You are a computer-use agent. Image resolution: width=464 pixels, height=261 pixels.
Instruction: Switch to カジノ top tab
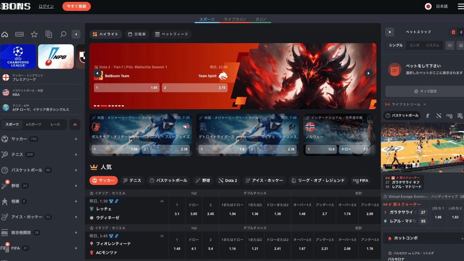[x=261, y=19]
